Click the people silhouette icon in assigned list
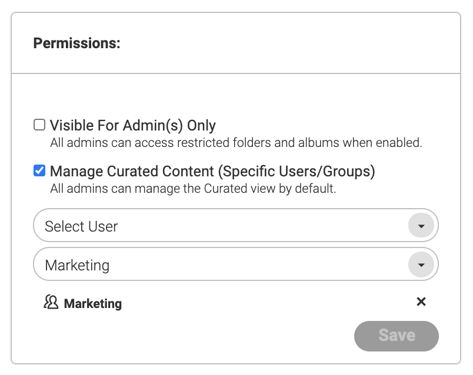Screen dimensions: 473x375 [51, 302]
